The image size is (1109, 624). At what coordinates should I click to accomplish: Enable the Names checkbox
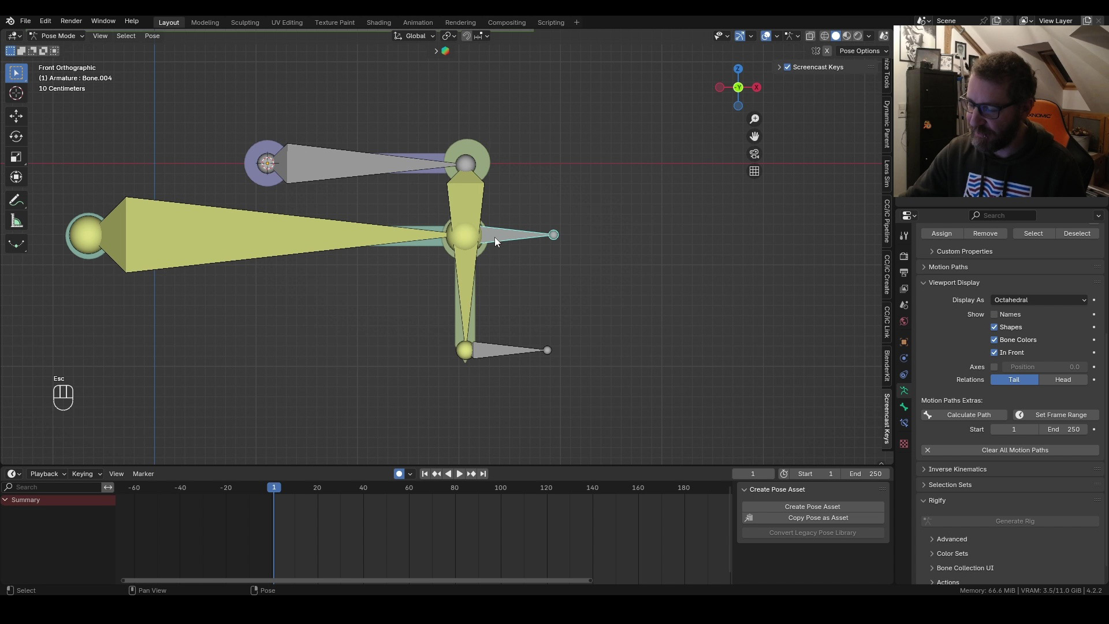click(994, 314)
